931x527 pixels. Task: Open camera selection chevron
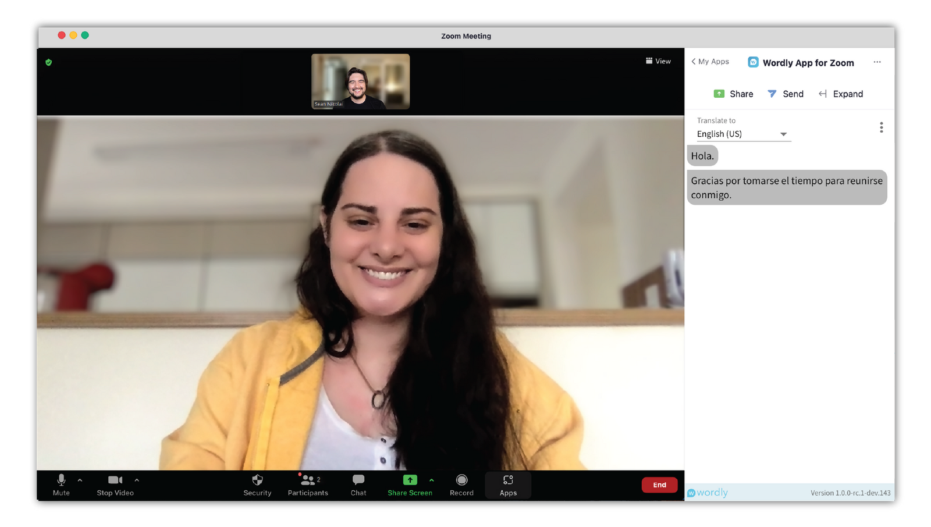pyautogui.click(x=137, y=480)
